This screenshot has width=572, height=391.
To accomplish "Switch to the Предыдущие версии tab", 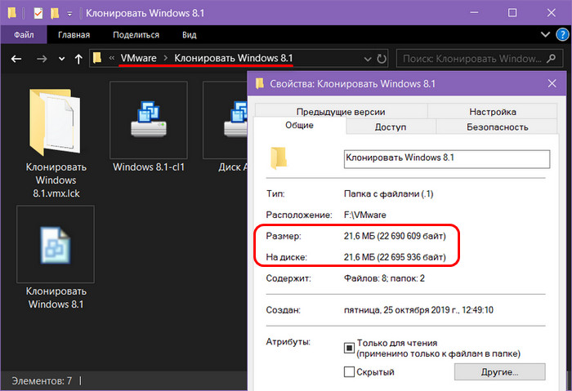I will click(x=341, y=112).
